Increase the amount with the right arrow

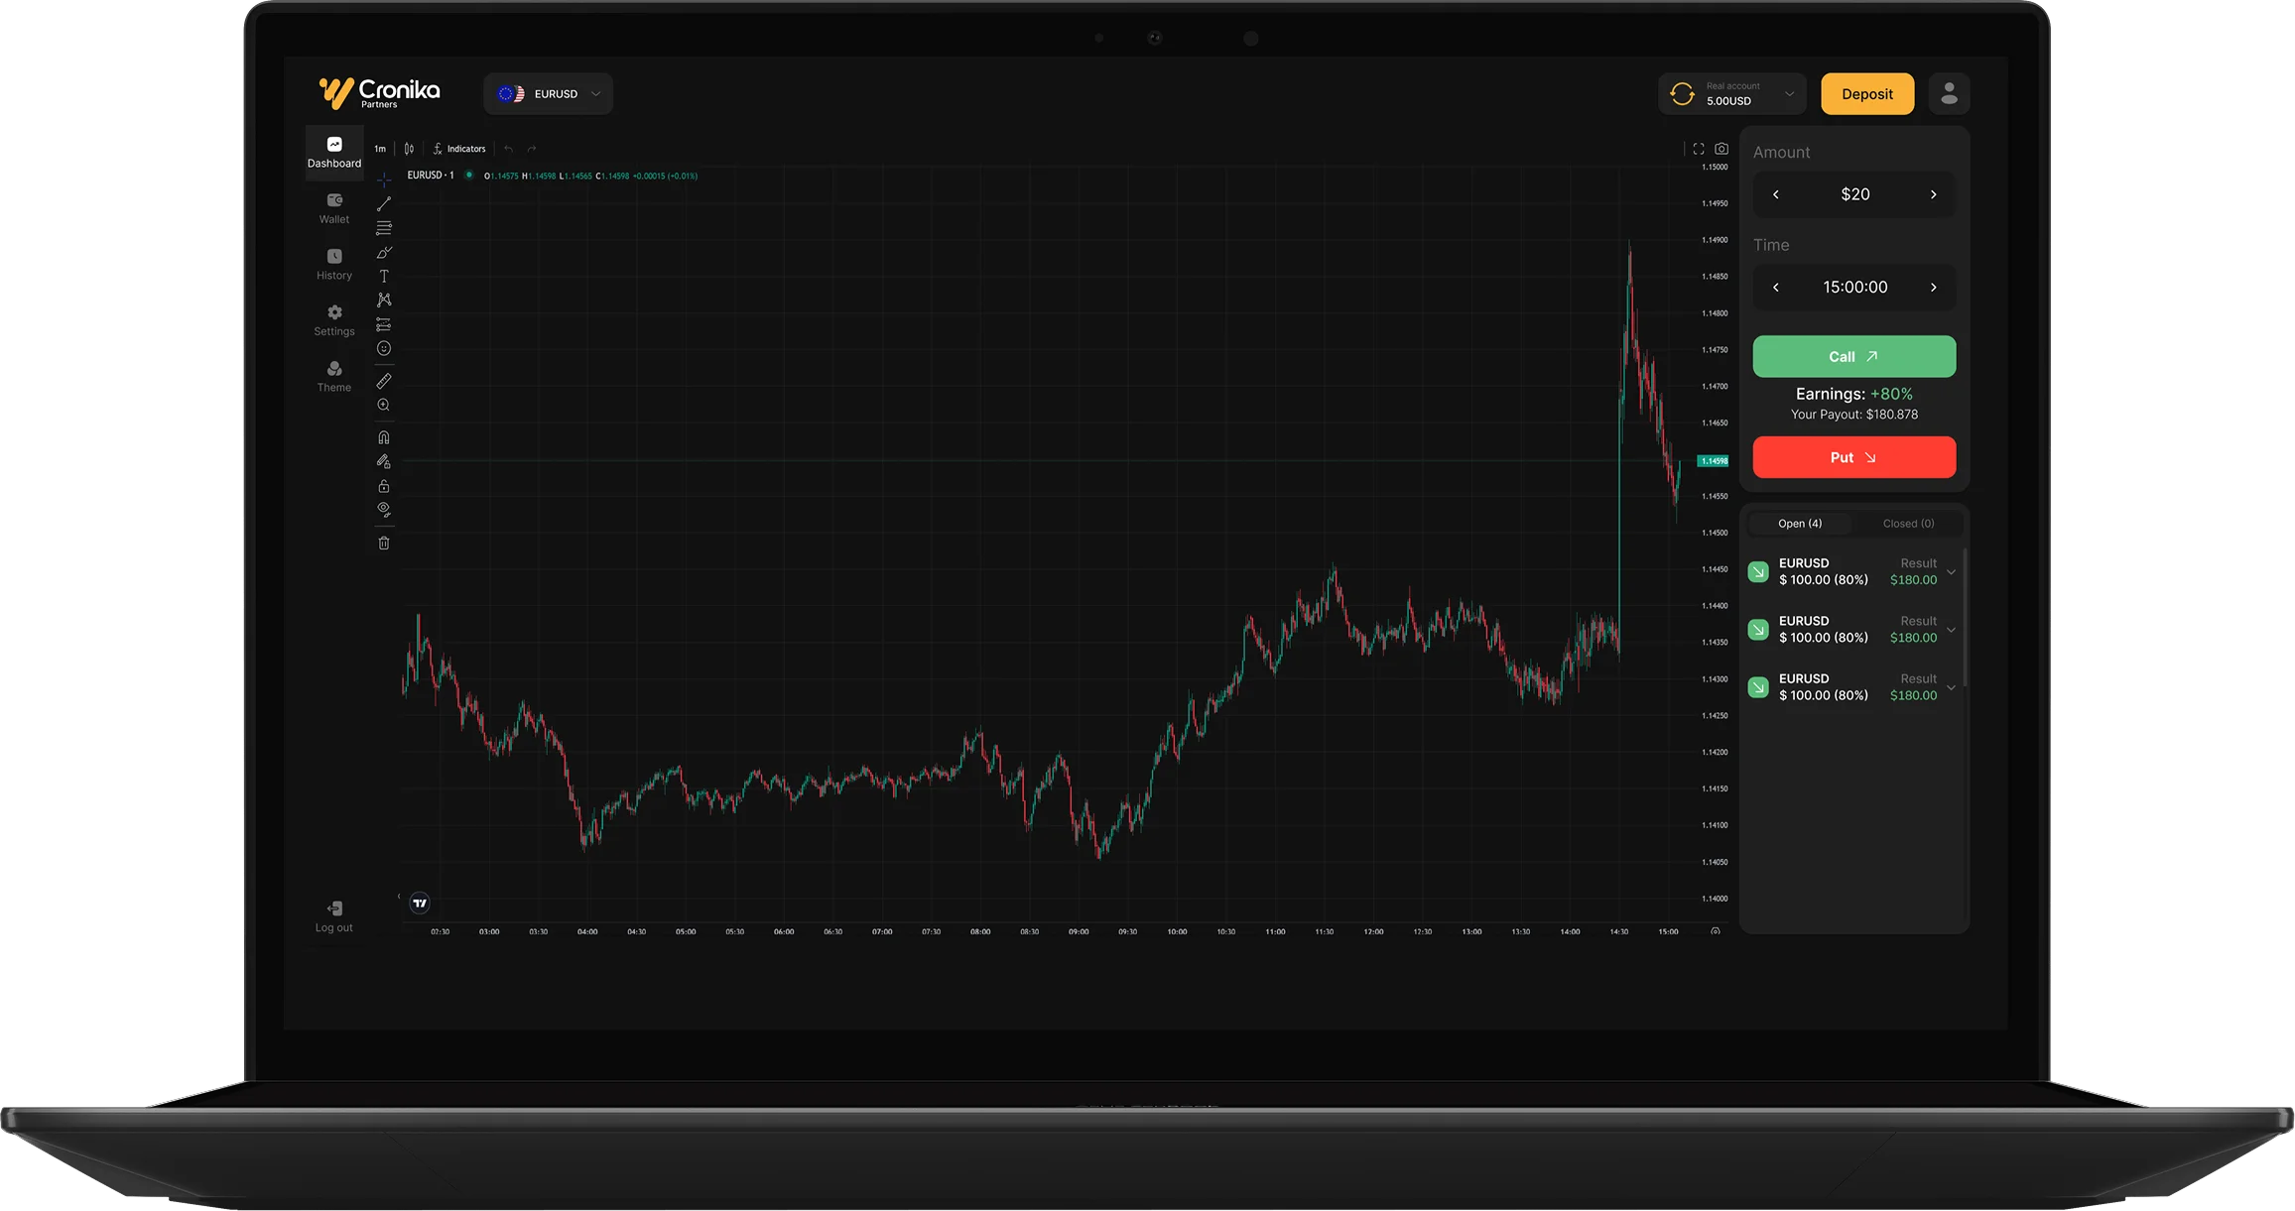[1933, 194]
